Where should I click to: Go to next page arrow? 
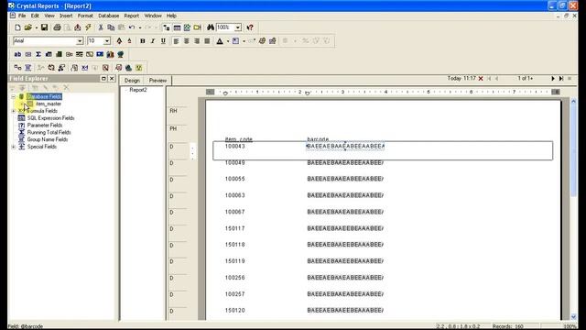(553, 79)
